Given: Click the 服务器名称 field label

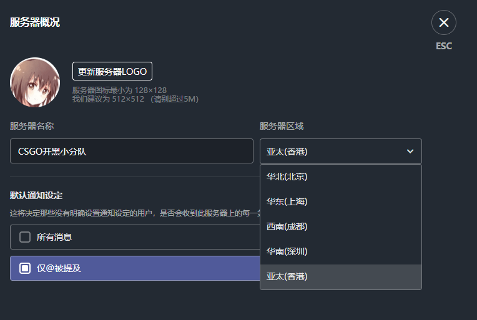Looking at the screenshot, I should point(32,126).
